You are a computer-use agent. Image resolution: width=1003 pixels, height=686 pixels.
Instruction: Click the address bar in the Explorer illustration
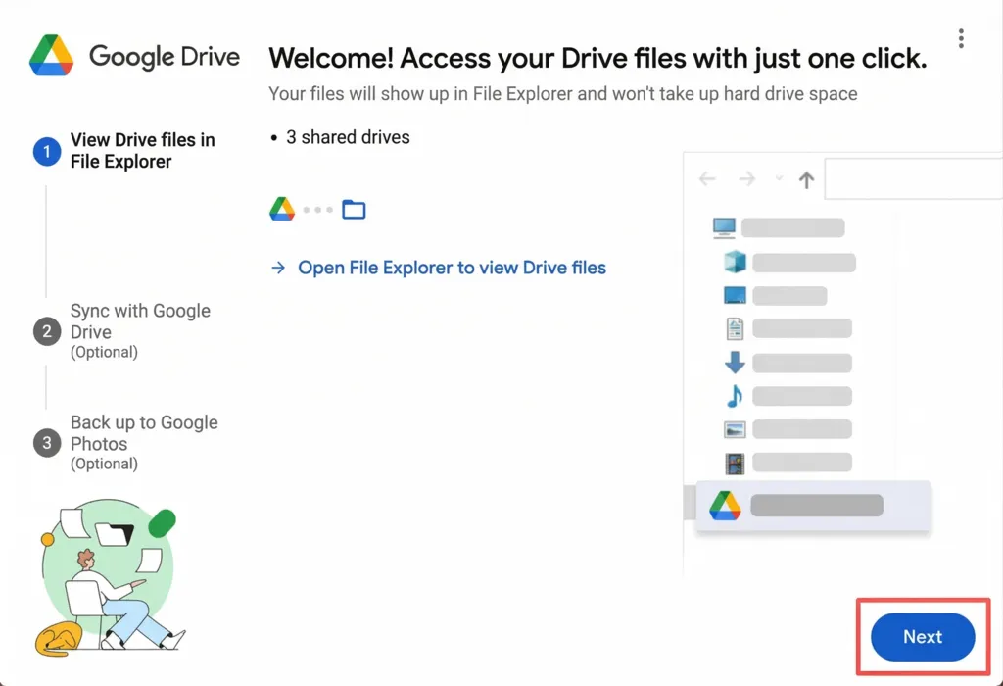911,179
